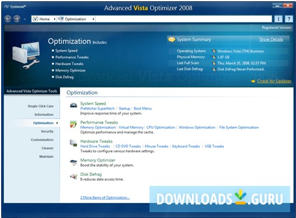Open Customization in the sidebar
This screenshot has width=296, height=218.
[x=42, y=140]
